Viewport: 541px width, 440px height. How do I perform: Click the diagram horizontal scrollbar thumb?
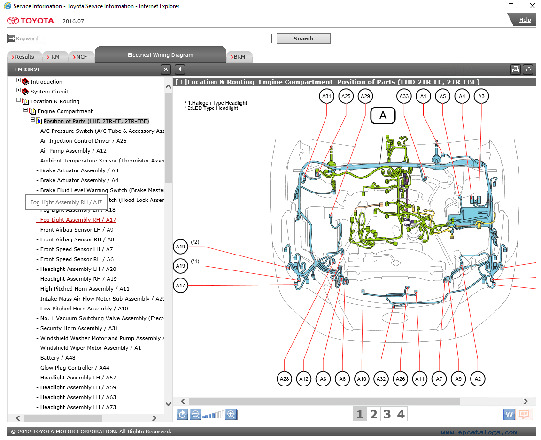[324, 401]
